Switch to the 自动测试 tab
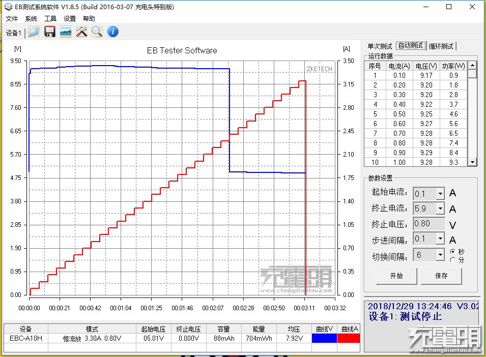Screen dimensions: 486x357 tap(411, 46)
